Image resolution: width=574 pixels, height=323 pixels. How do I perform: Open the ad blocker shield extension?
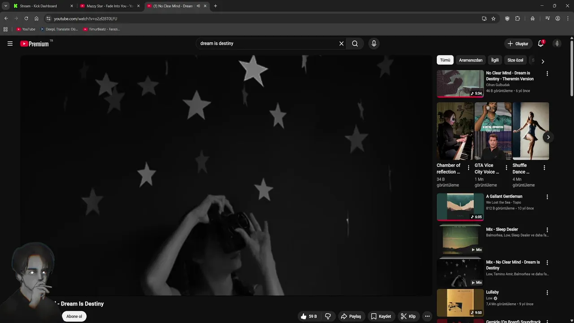[507, 18]
